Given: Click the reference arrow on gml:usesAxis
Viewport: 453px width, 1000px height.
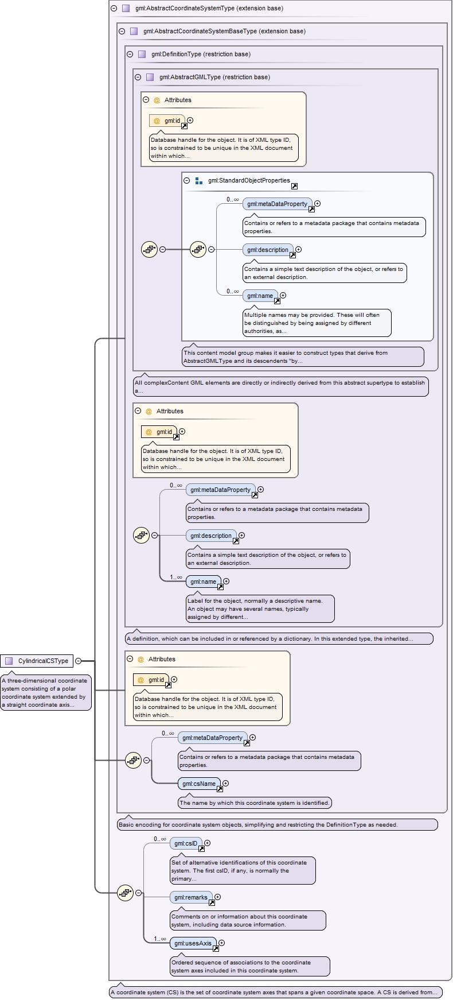Looking at the screenshot, I should click(216, 948).
